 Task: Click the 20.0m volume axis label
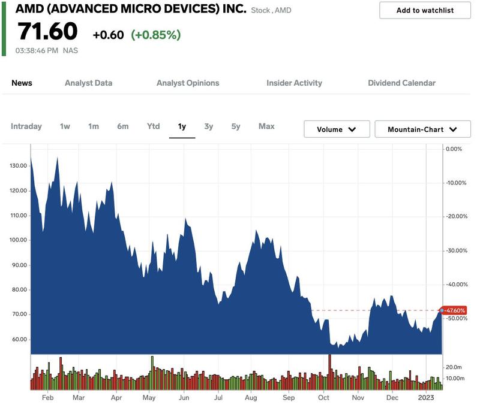pos(454,367)
